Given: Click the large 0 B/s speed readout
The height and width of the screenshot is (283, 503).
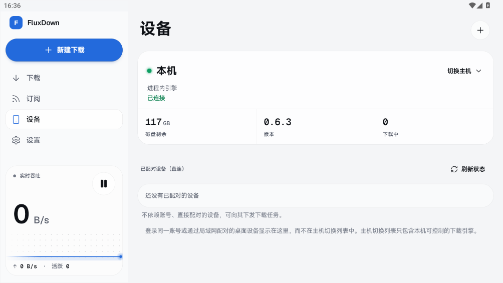Looking at the screenshot, I should 32,214.
